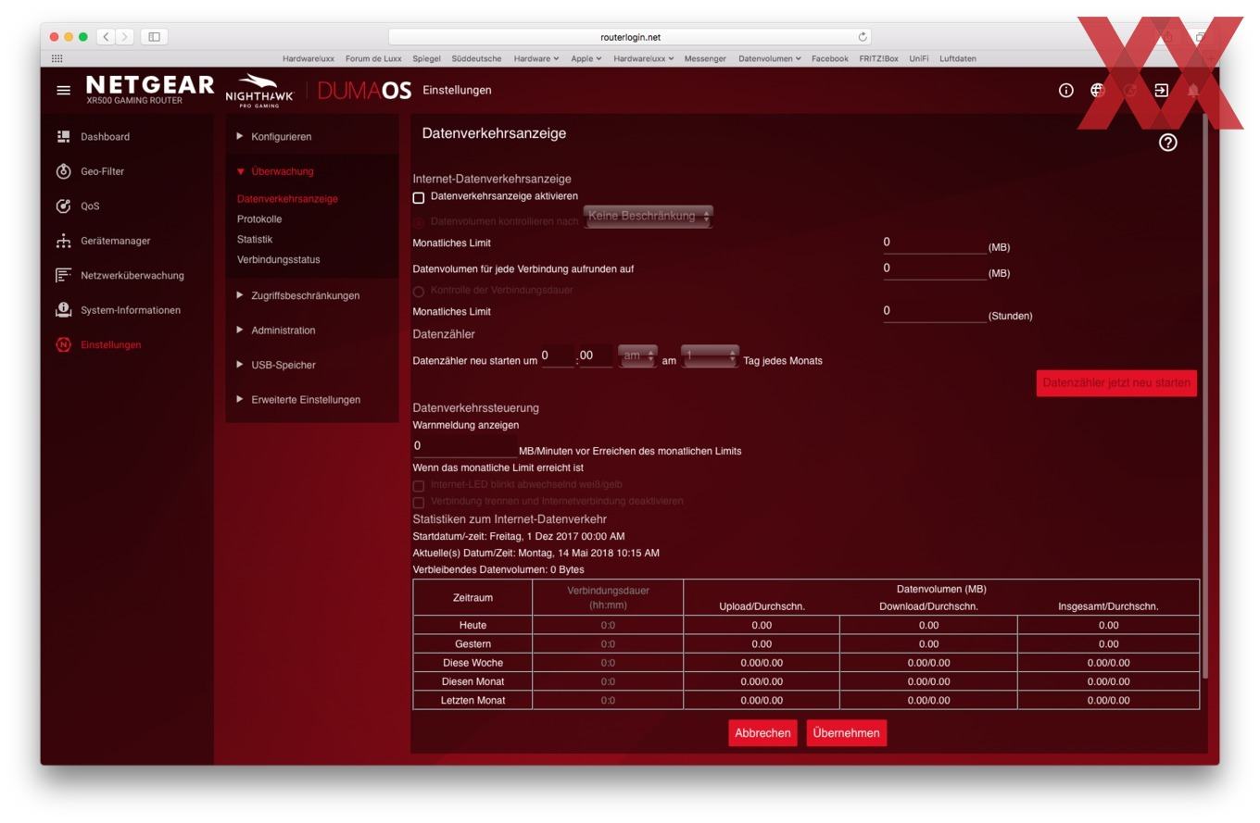Open the day of month dropdown
The width and height of the screenshot is (1260, 823).
click(x=710, y=355)
